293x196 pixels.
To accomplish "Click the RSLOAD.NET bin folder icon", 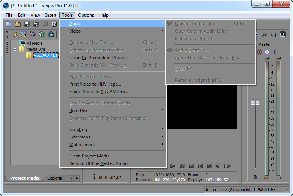I will click(x=29, y=55).
